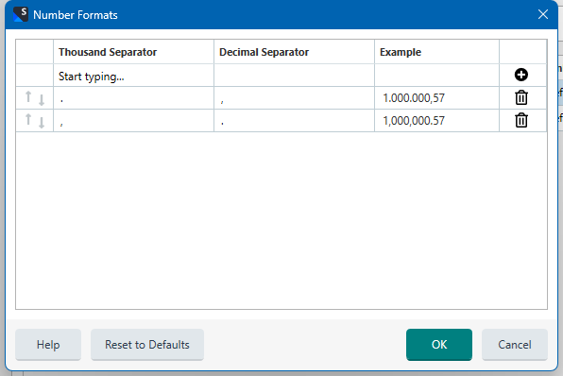The image size is (563, 376).
Task: Click the Start typing… thousand separator field
Action: (x=133, y=76)
